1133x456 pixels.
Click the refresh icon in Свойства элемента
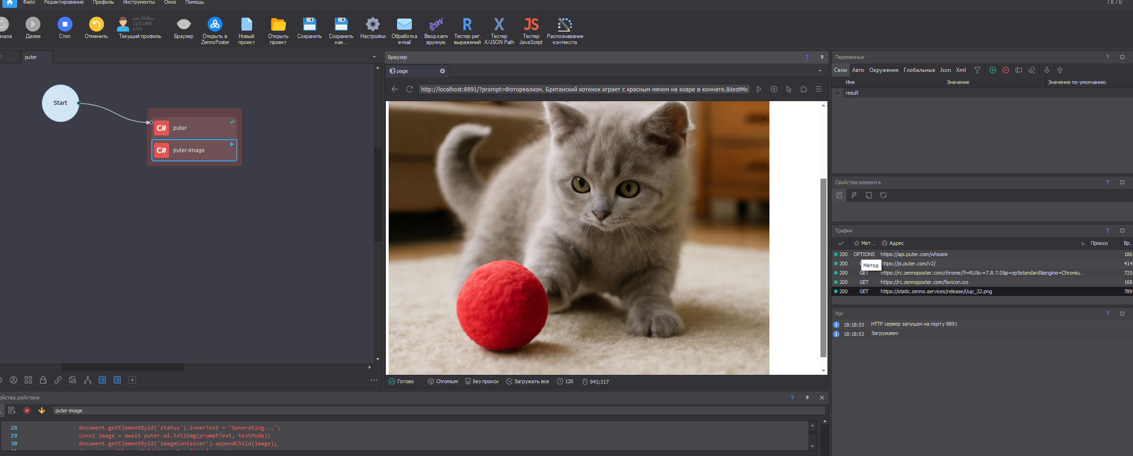[883, 195]
